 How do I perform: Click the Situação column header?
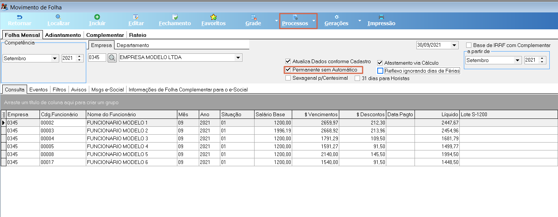(x=237, y=114)
